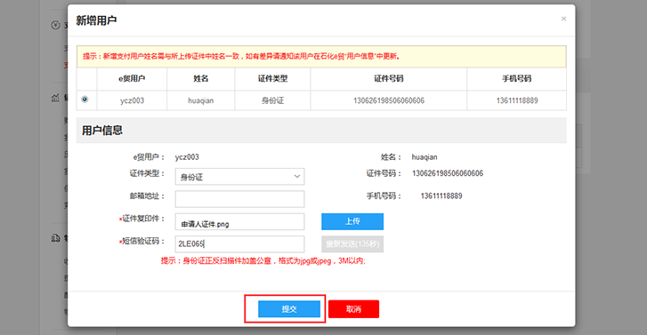Click the 姓名 value huaqian in user info
647x335 pixels.
tap(425, 157)
